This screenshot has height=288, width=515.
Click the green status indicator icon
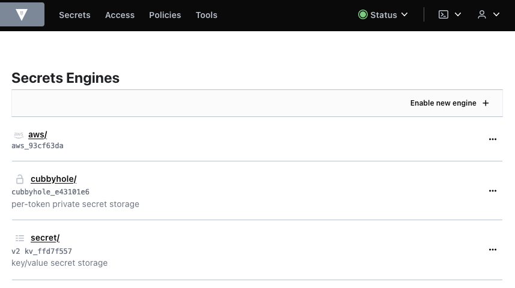[x=363, y=14]
